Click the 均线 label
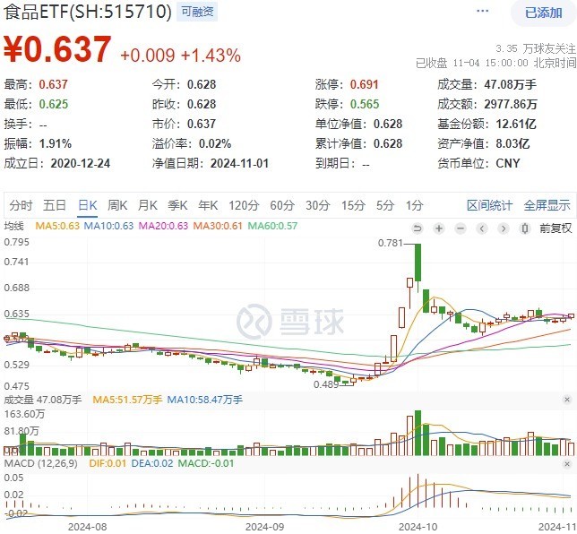Image resolution: width=577 pixels, height=534 pixels. [13, 226]
